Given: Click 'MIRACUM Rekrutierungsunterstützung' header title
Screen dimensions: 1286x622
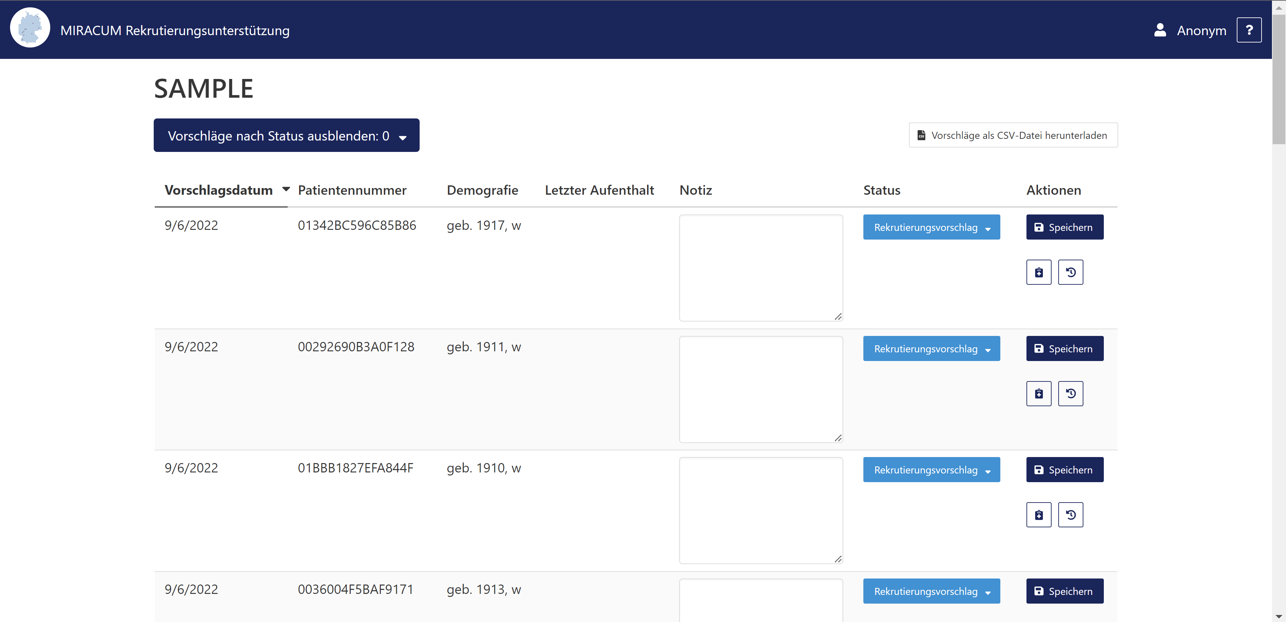Looking at the screenshot, I should (175, 30).
